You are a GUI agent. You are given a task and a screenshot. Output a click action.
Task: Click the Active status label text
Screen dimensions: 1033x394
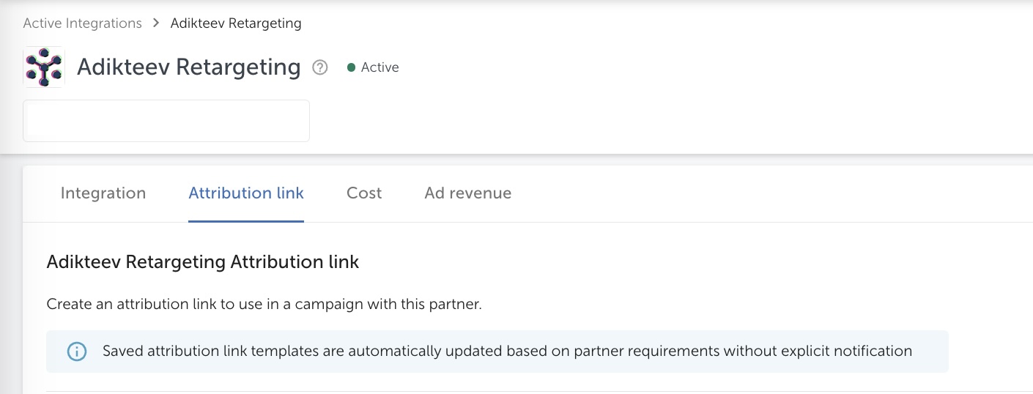pyautogui.click(x=379, y=67)
